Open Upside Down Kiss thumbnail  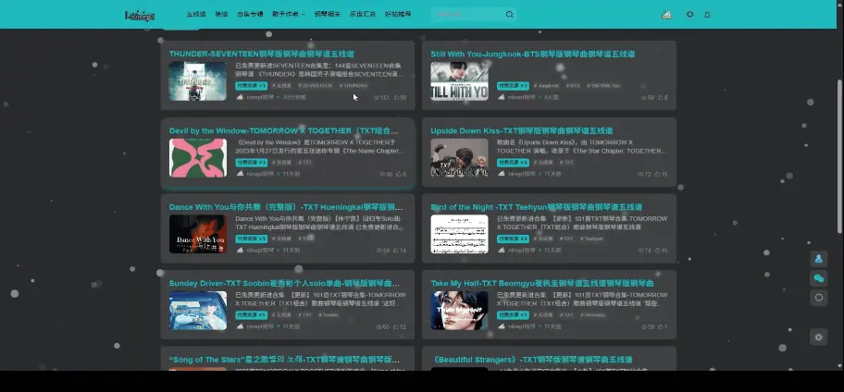coord(459,157)
